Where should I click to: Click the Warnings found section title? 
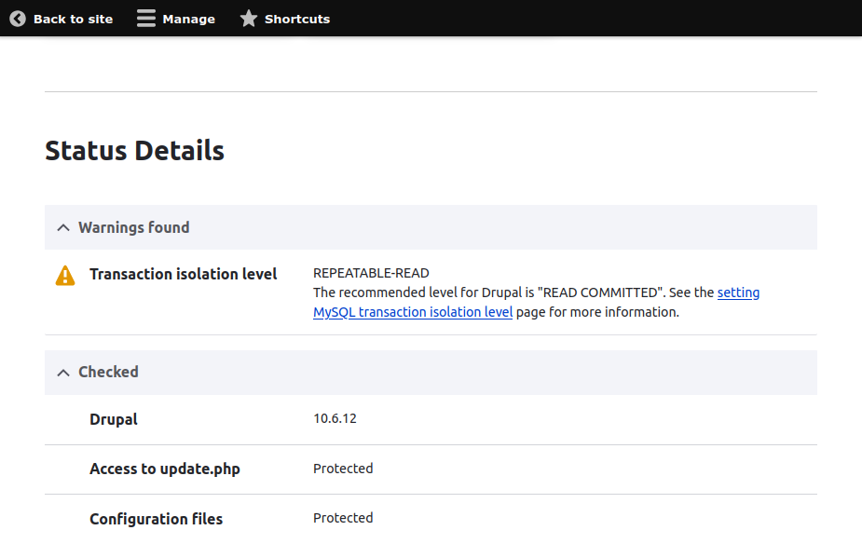tap(133, 227)
